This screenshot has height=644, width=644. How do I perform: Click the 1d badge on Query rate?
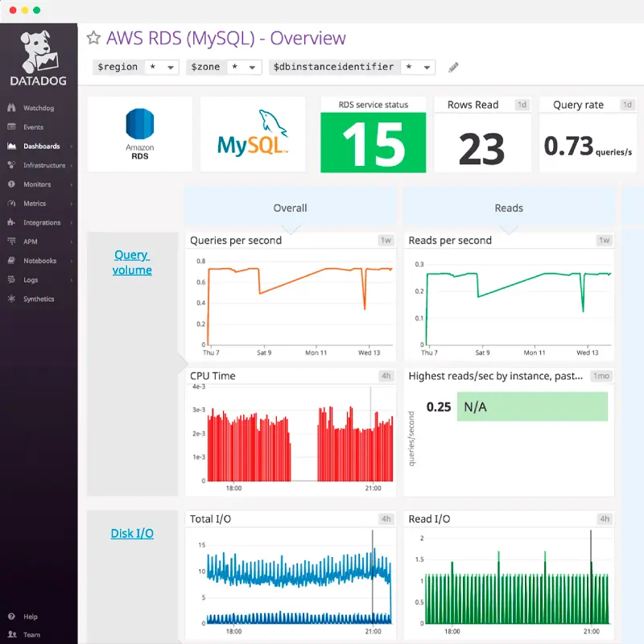(627, 105)
